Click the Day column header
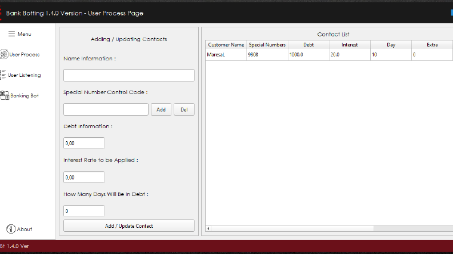Viewport: 453px width, 254px height. tap(391, 44)
